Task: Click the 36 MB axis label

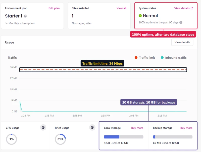Action: 14,67
